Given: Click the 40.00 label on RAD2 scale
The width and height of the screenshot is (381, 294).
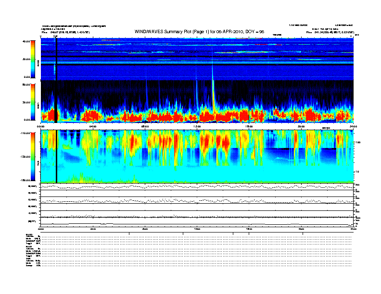Looking at the screenshot, I should [26, 41].
